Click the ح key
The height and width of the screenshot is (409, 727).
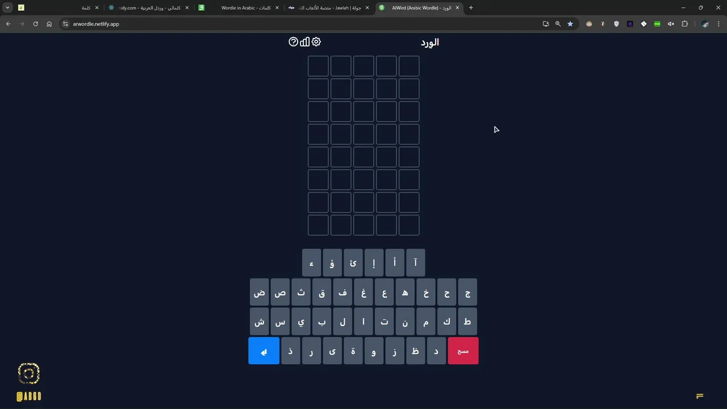(x=446, y=293)
